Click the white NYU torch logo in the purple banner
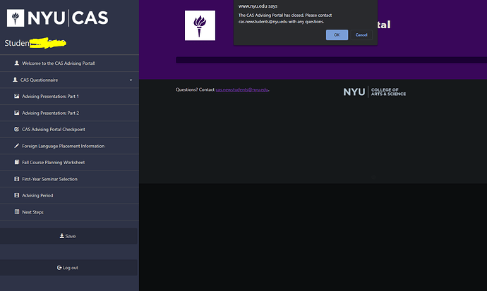 [200, 25]
